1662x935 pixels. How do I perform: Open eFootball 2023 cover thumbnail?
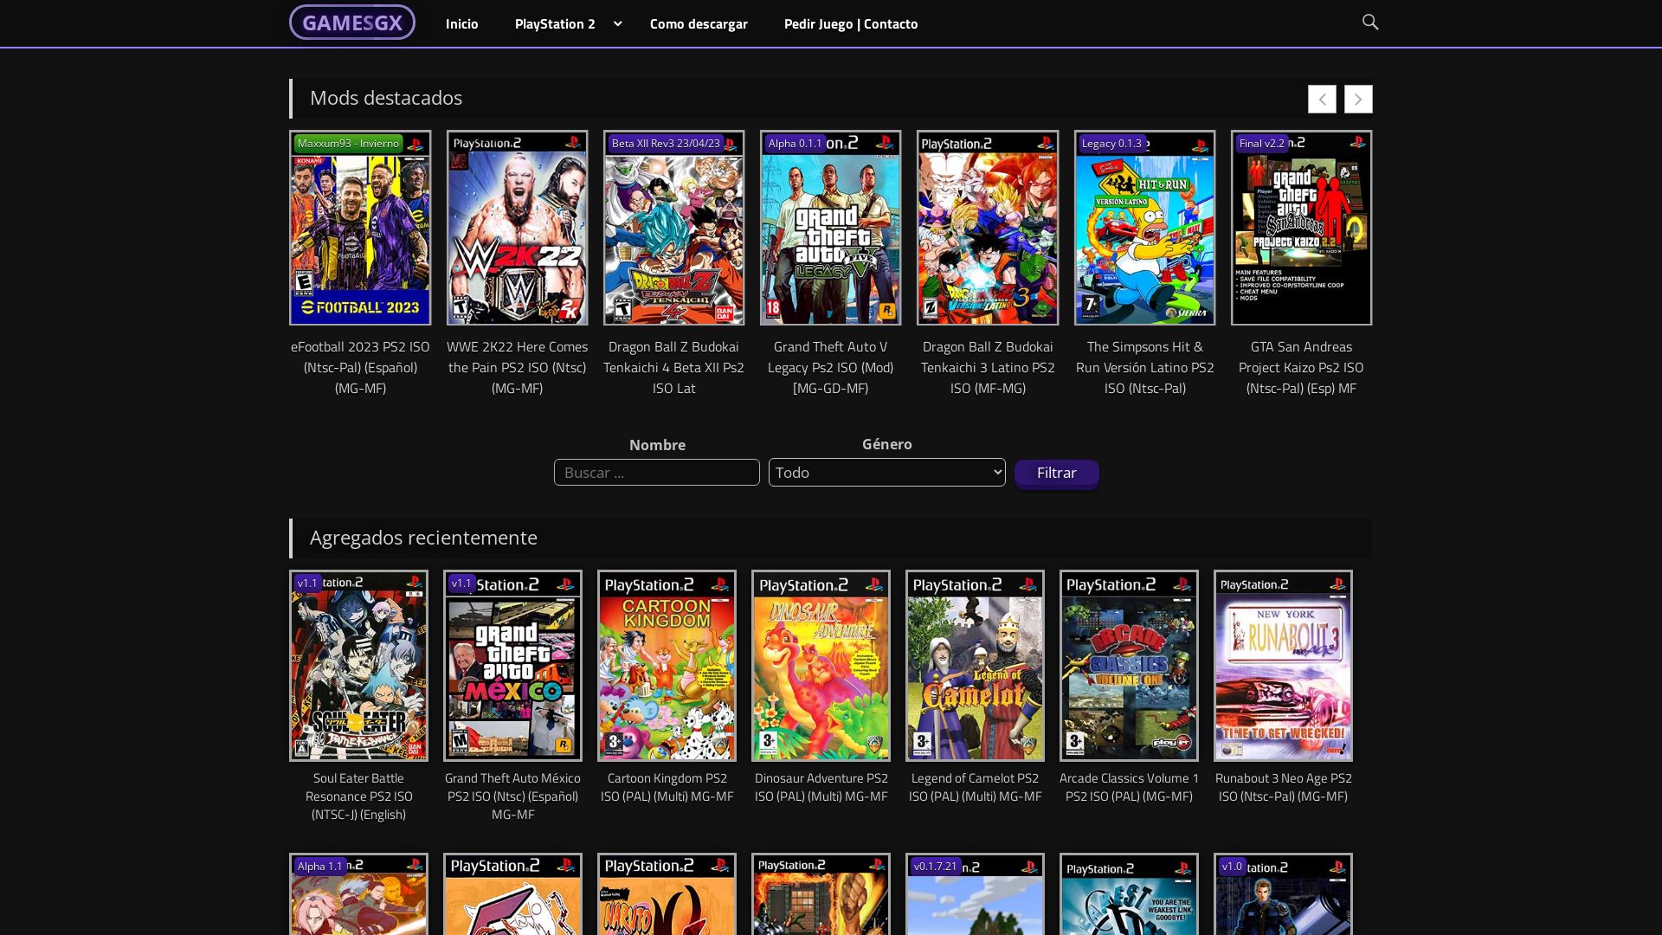[x=360, y=228]
